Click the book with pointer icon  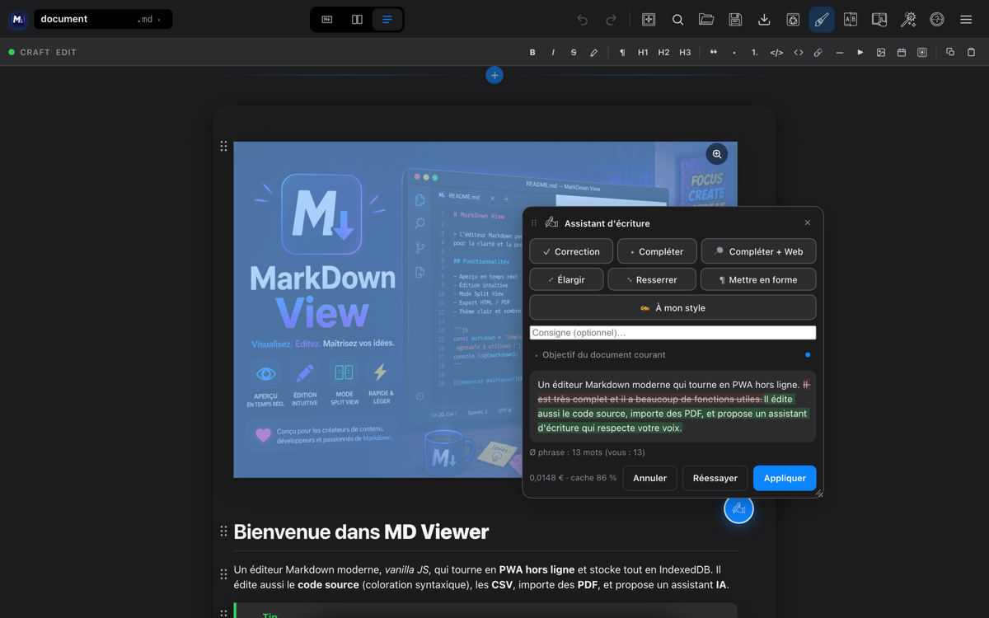(x=879, y=19)
